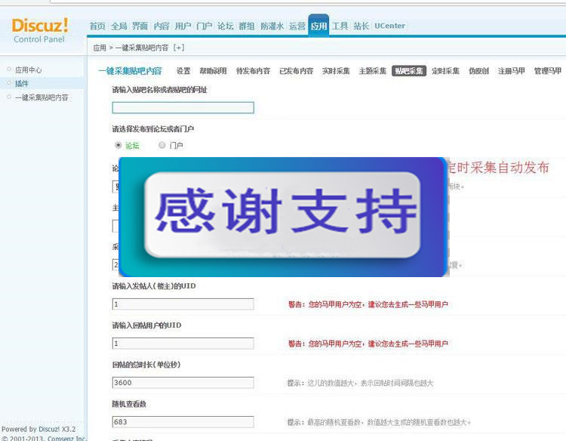Open 插件 in the left sidebar
This screenshot has height=441, width=566.
click(22, 83)
